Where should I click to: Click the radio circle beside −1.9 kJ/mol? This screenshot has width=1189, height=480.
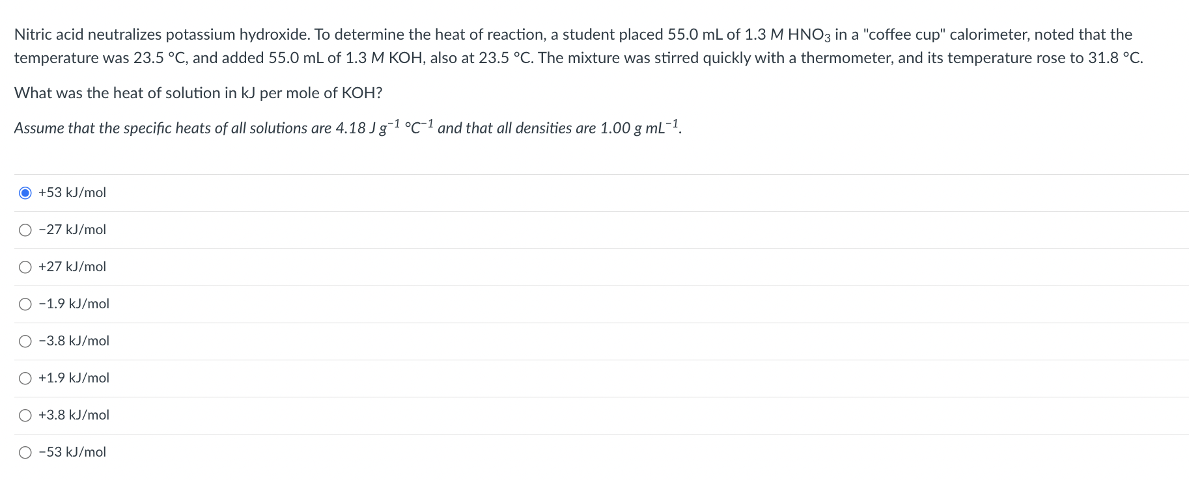pyautogui.click(x=25, y=304)
